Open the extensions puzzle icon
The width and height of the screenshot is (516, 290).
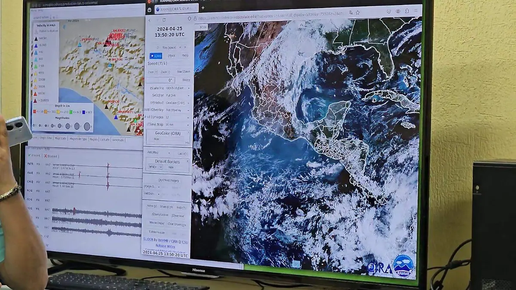click(x=406, y=11)
